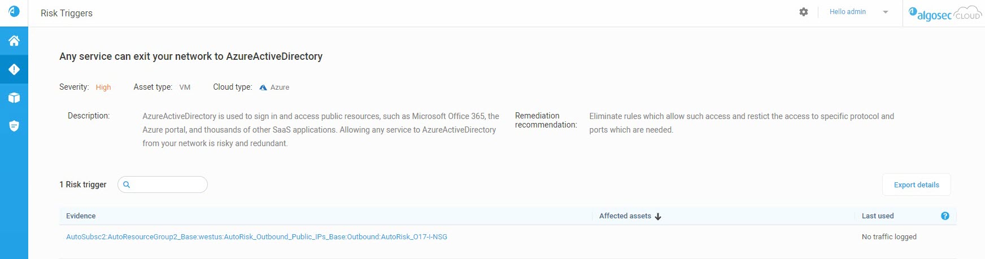Click the Export details button
The height and width of the screenshot is (259, 985).
click(x=916, y=185)
